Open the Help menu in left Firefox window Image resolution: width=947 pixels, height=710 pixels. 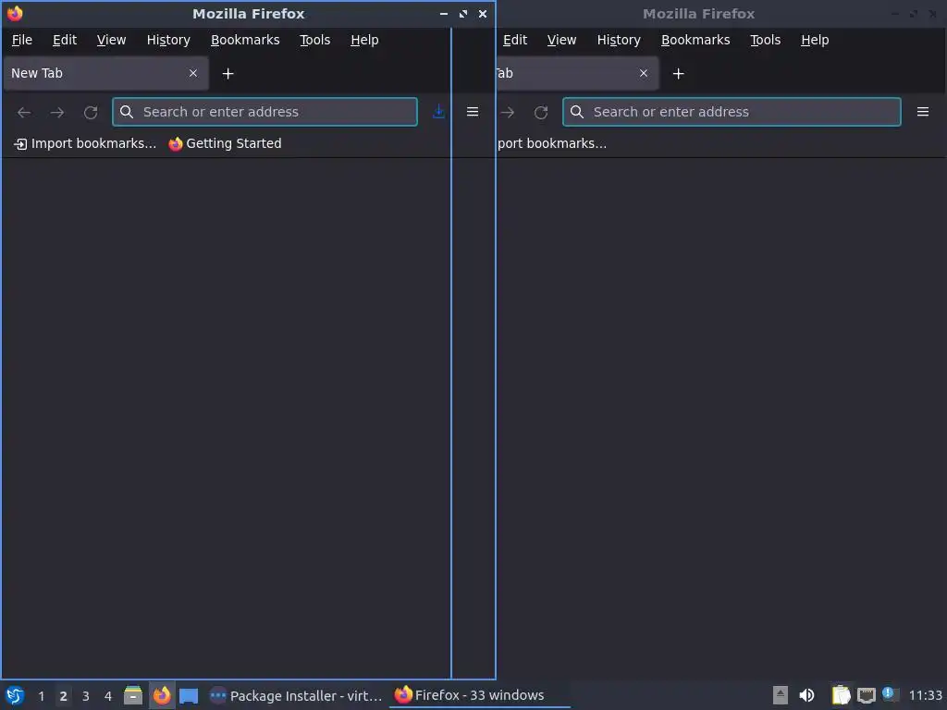click(364, 40)
